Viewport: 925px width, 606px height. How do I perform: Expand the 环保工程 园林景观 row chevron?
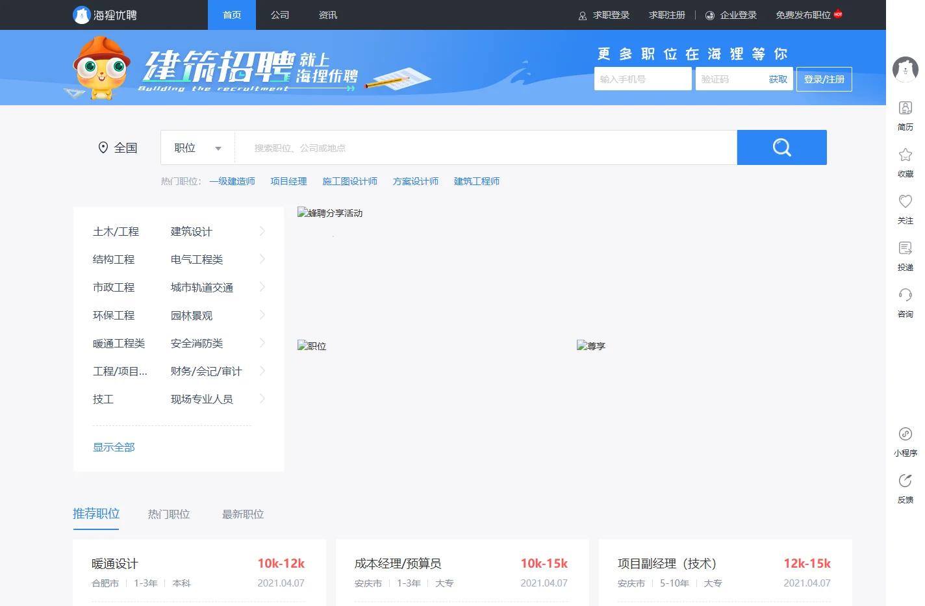(262, 314)
